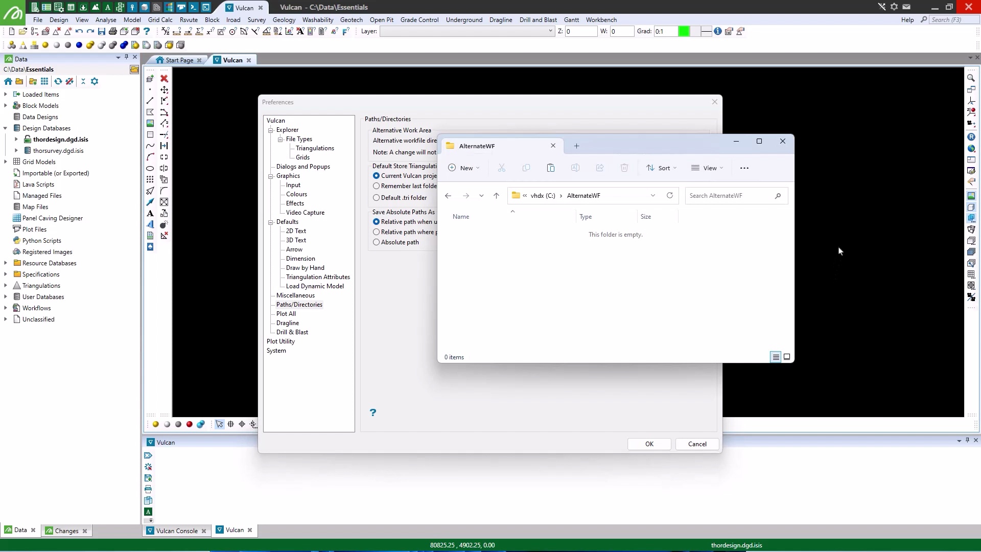Switch to the Vulcan Console tab
Screen dimensions: 981x552
pos(177,531)
